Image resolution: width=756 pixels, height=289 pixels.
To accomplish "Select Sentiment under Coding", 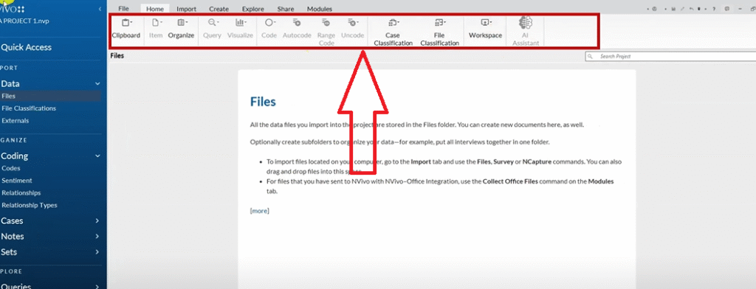I will click(x=17, y=181).
